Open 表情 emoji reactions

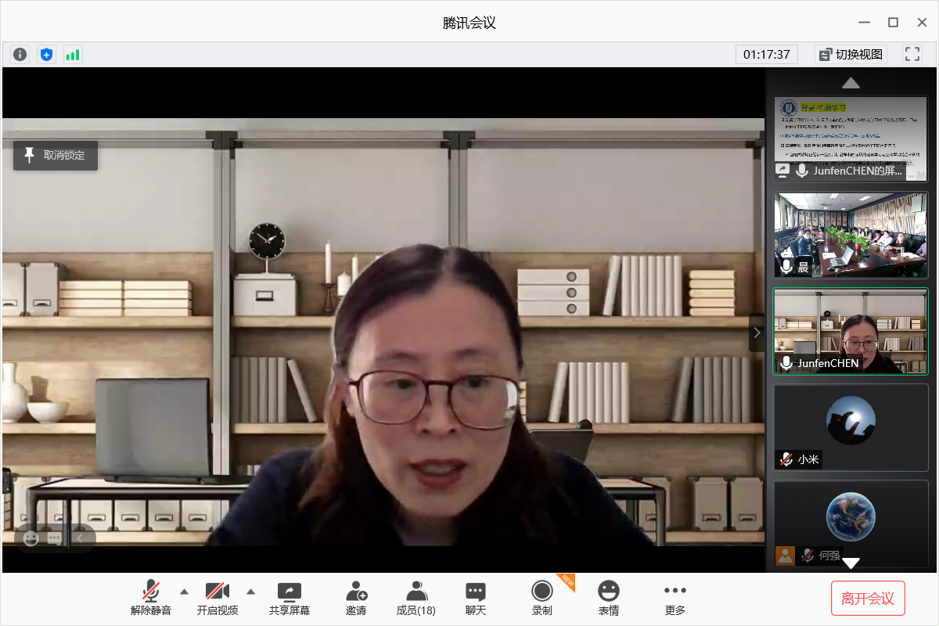[x=608, y=599]
